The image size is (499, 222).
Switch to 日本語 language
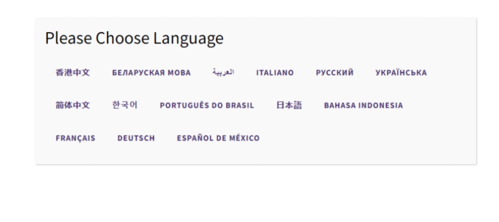pyautogui.click(x=289, y=105)
